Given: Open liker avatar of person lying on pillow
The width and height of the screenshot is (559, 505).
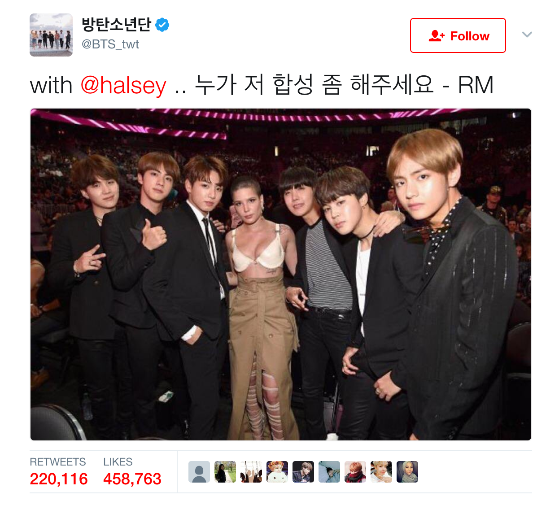Looking at the screenshot, I should click(329, 472).
